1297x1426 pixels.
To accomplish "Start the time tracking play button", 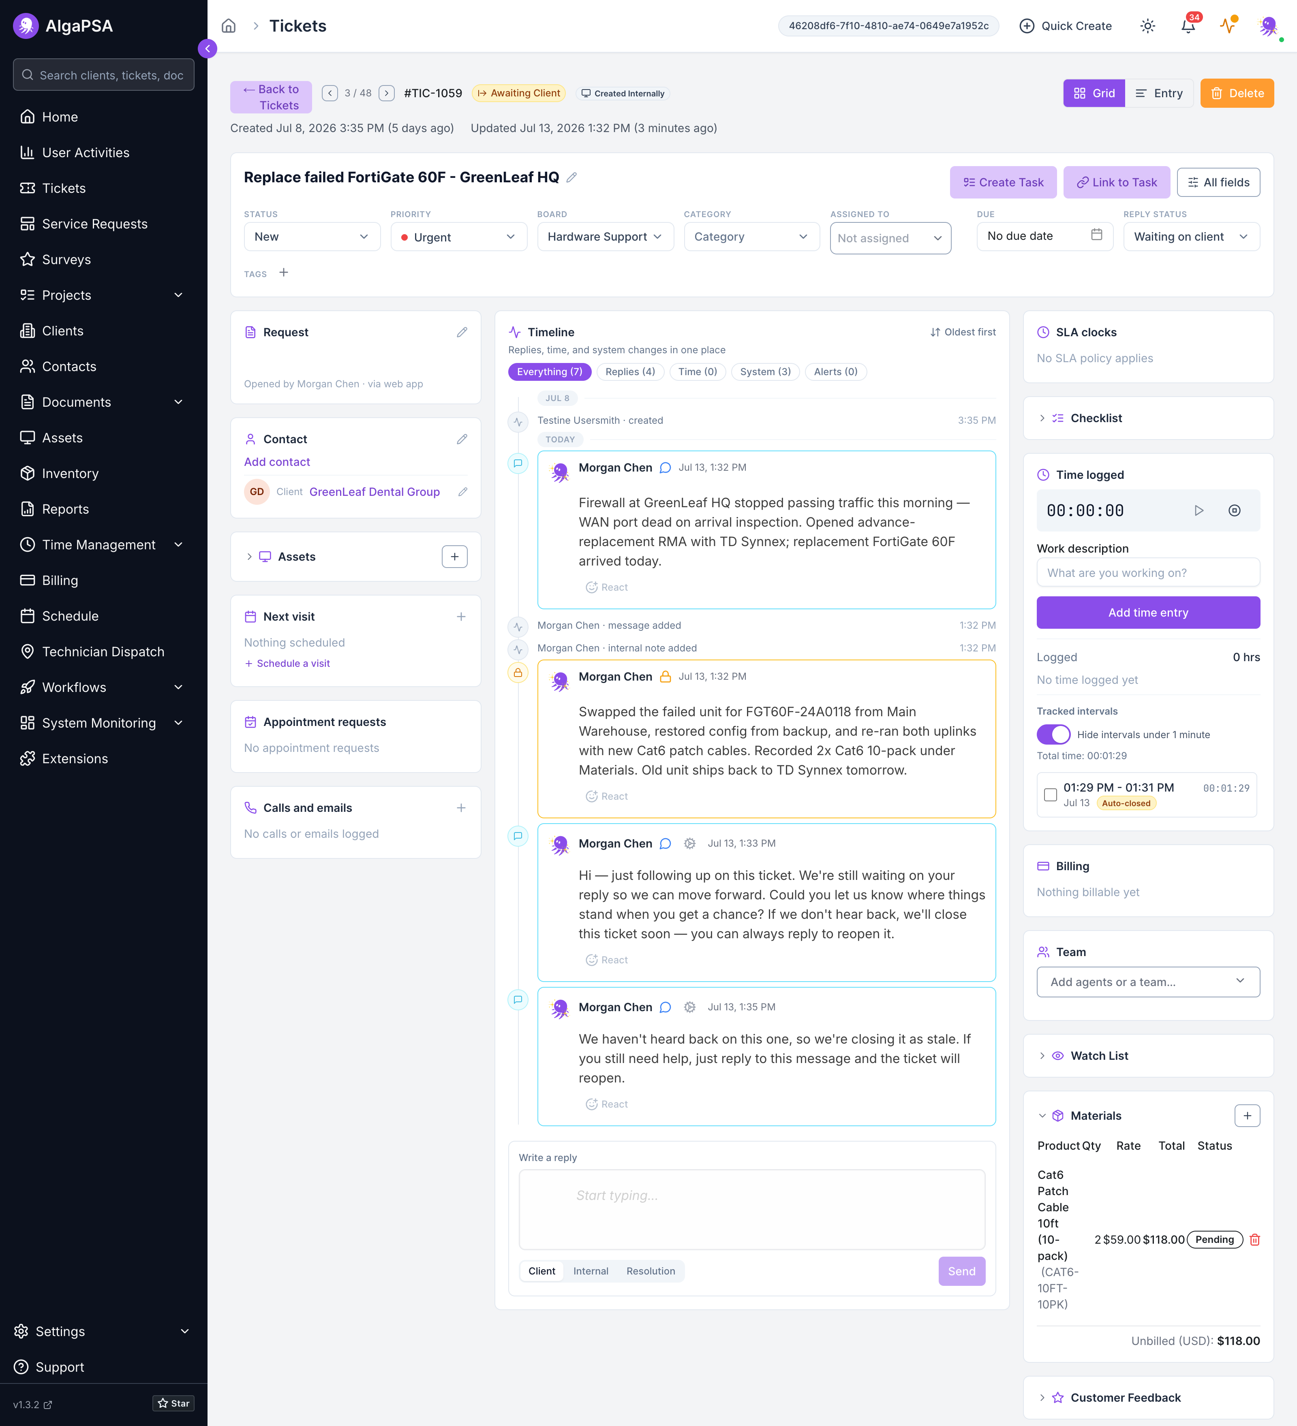I will [1199, 511].
